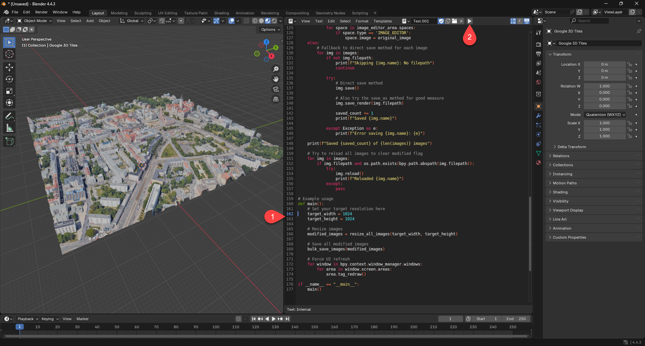Switch to wireframe viewport shading
This screenshot has height=346, width=645.
pyautogui.click(x=255, y=21)
